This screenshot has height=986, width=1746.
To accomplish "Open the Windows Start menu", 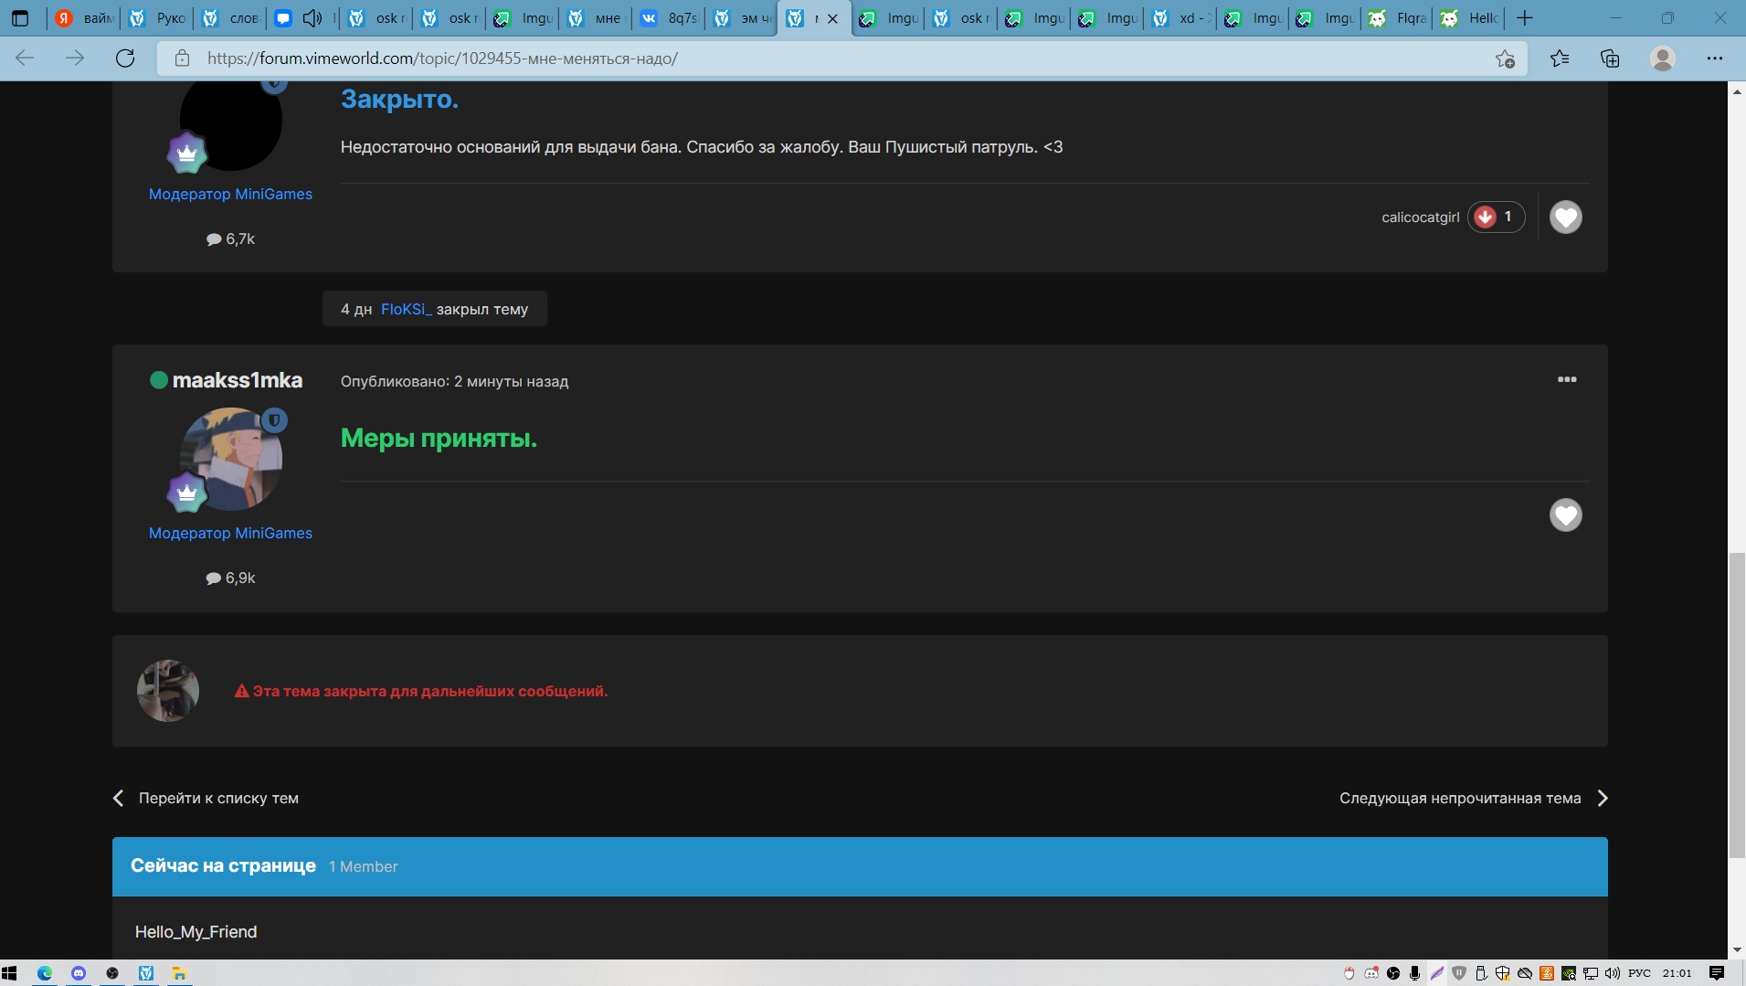I will (10, 973).
